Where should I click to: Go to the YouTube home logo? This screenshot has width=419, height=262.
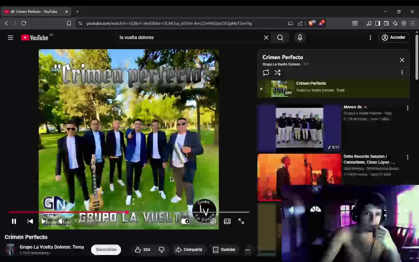pos(35,38)
